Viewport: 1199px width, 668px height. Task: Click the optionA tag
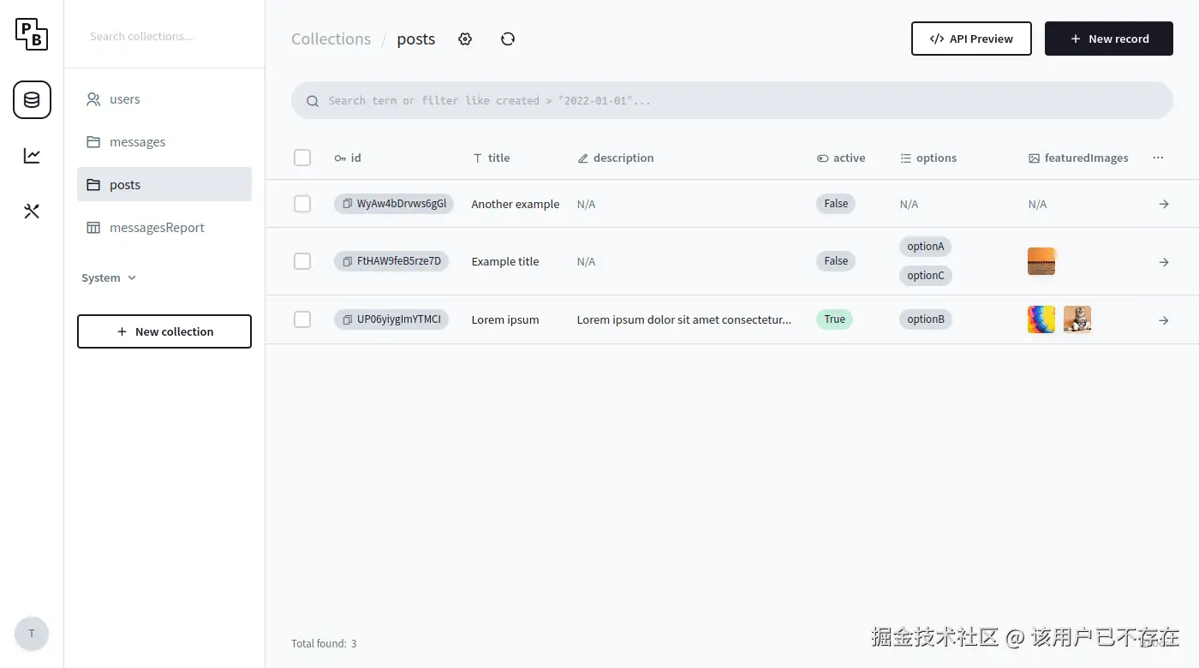click(x=926, y=247)
